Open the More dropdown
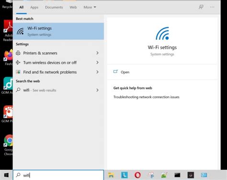Image resolution: width=227 pixels, height=180 pixels. pyautogui.click(x=90, y=7)
